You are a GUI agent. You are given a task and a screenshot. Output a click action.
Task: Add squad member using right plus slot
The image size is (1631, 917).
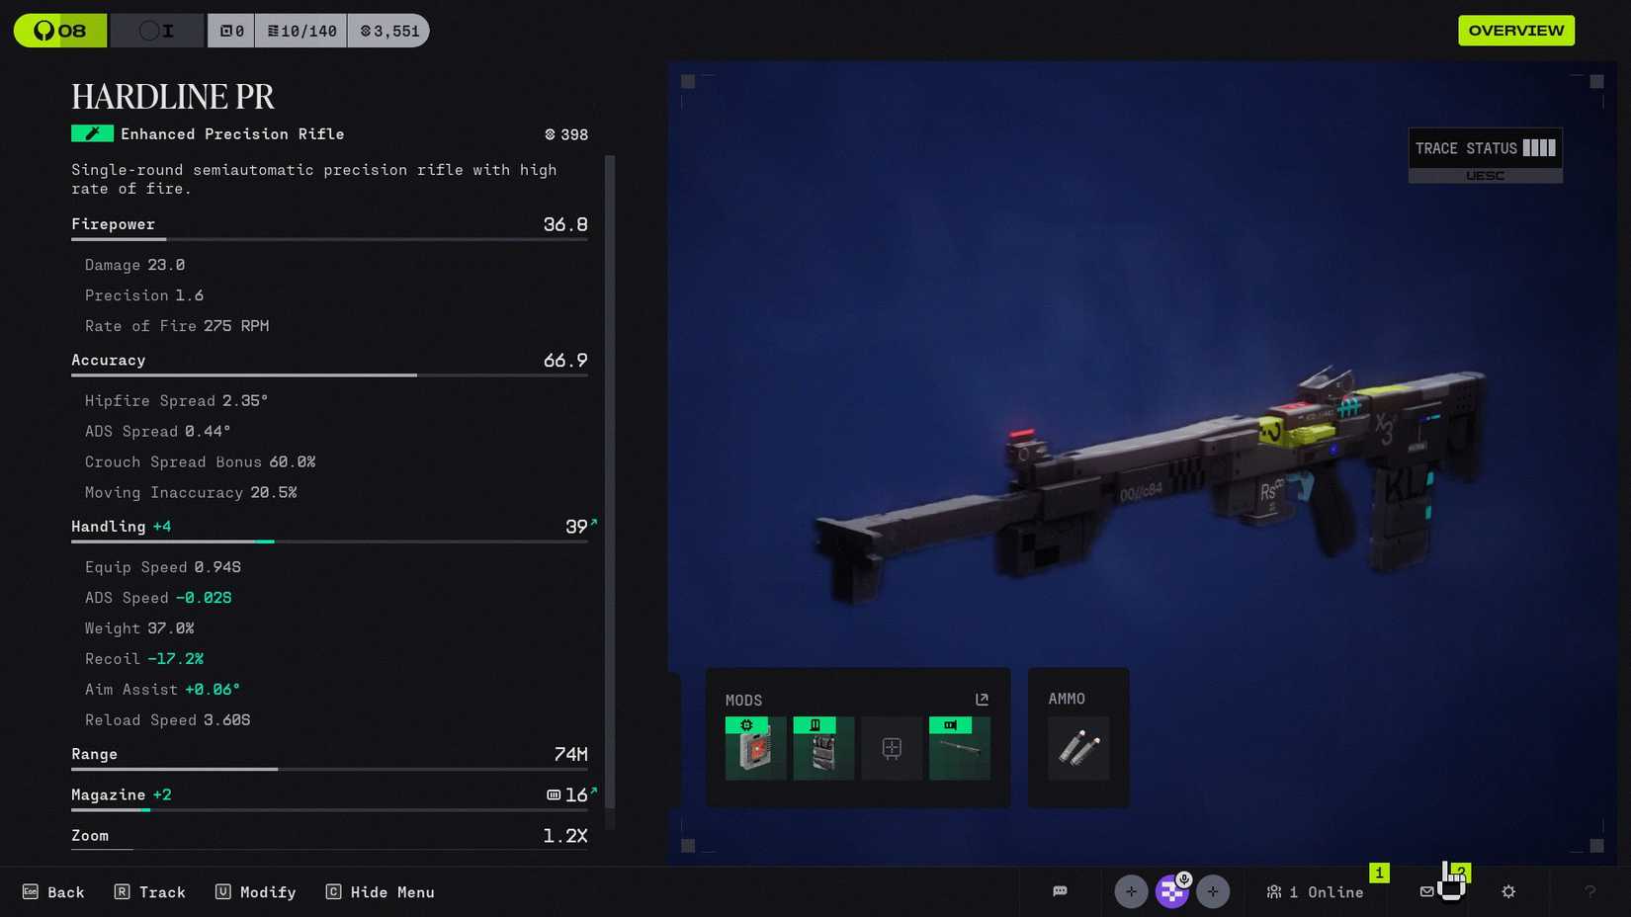pyautogui.click(x=1213, y=891)
